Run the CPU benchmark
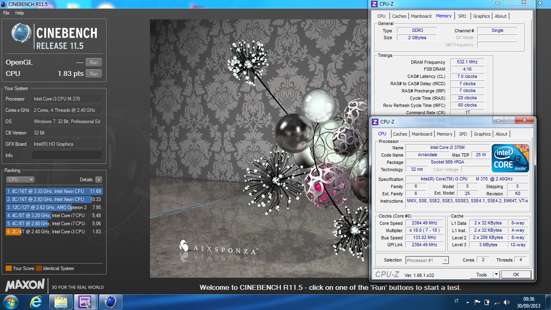 (94, 73)
